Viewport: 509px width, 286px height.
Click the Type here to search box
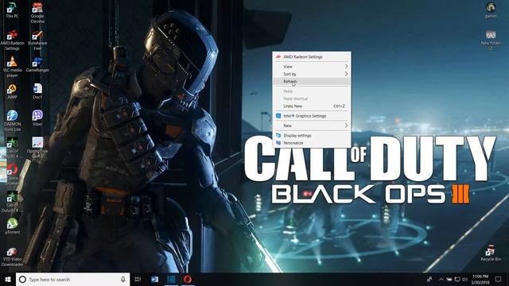tap(72, 279)
